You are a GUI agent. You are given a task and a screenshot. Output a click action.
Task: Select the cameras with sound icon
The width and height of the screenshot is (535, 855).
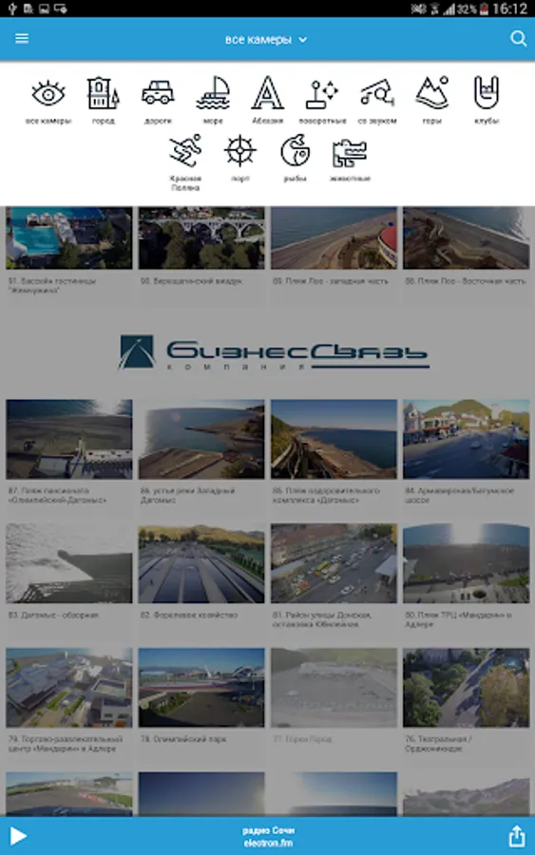coord(377,93)
